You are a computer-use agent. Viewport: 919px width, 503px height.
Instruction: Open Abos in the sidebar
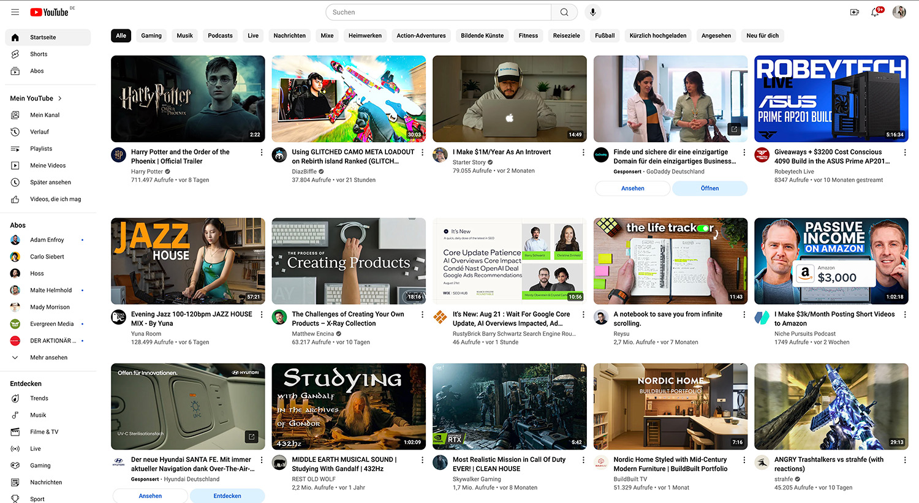click(48, 71)
